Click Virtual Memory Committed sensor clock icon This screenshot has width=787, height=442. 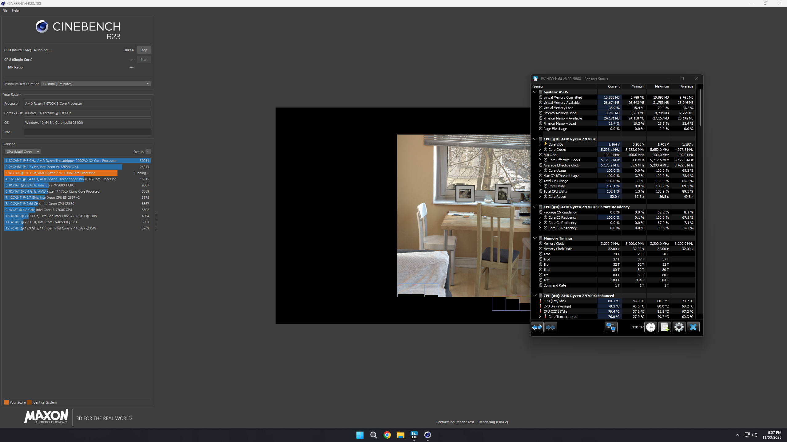pyautogui.click(x=541, y=97)
